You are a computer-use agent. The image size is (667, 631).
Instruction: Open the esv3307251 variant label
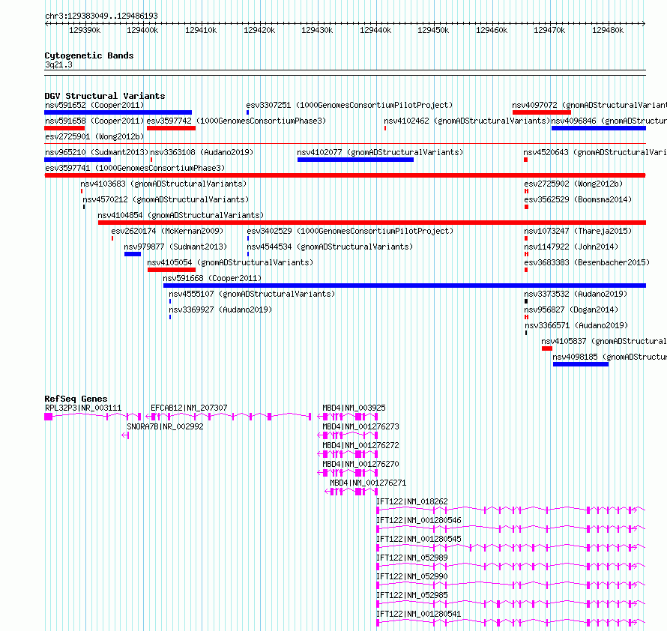tap(349, 105)
